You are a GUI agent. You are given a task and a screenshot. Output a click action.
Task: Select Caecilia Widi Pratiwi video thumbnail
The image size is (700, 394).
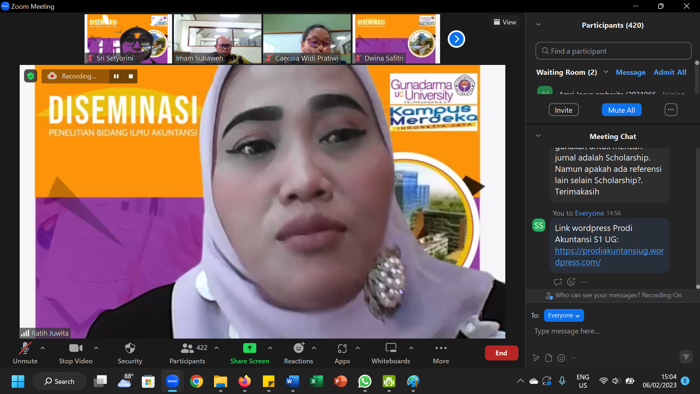pyautogui.click(x=307, y=39)
